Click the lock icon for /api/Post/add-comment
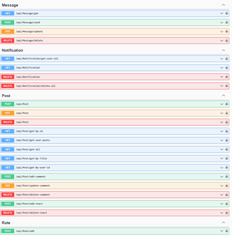 226,176
